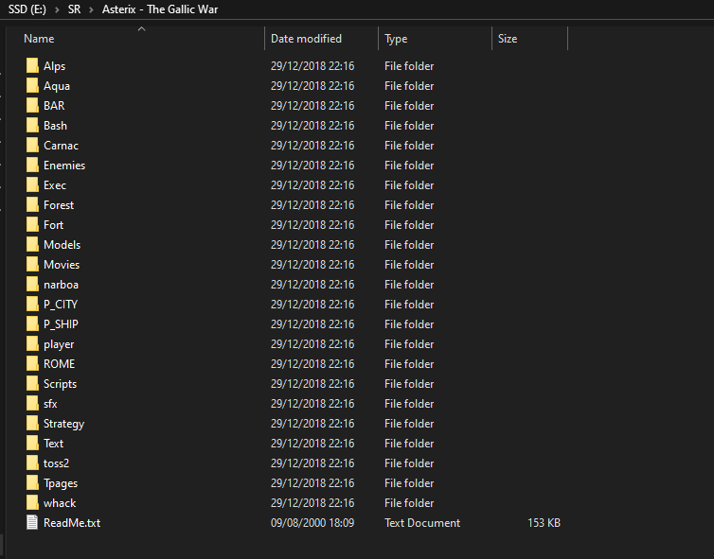714x559 pixels.
Task: Click the 153 KB size cell
Action: tap(544, 523)
